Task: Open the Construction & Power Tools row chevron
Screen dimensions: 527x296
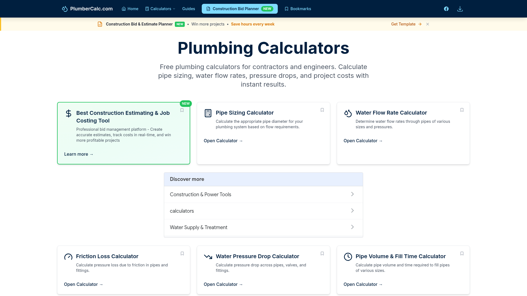Action: [352, 194]
